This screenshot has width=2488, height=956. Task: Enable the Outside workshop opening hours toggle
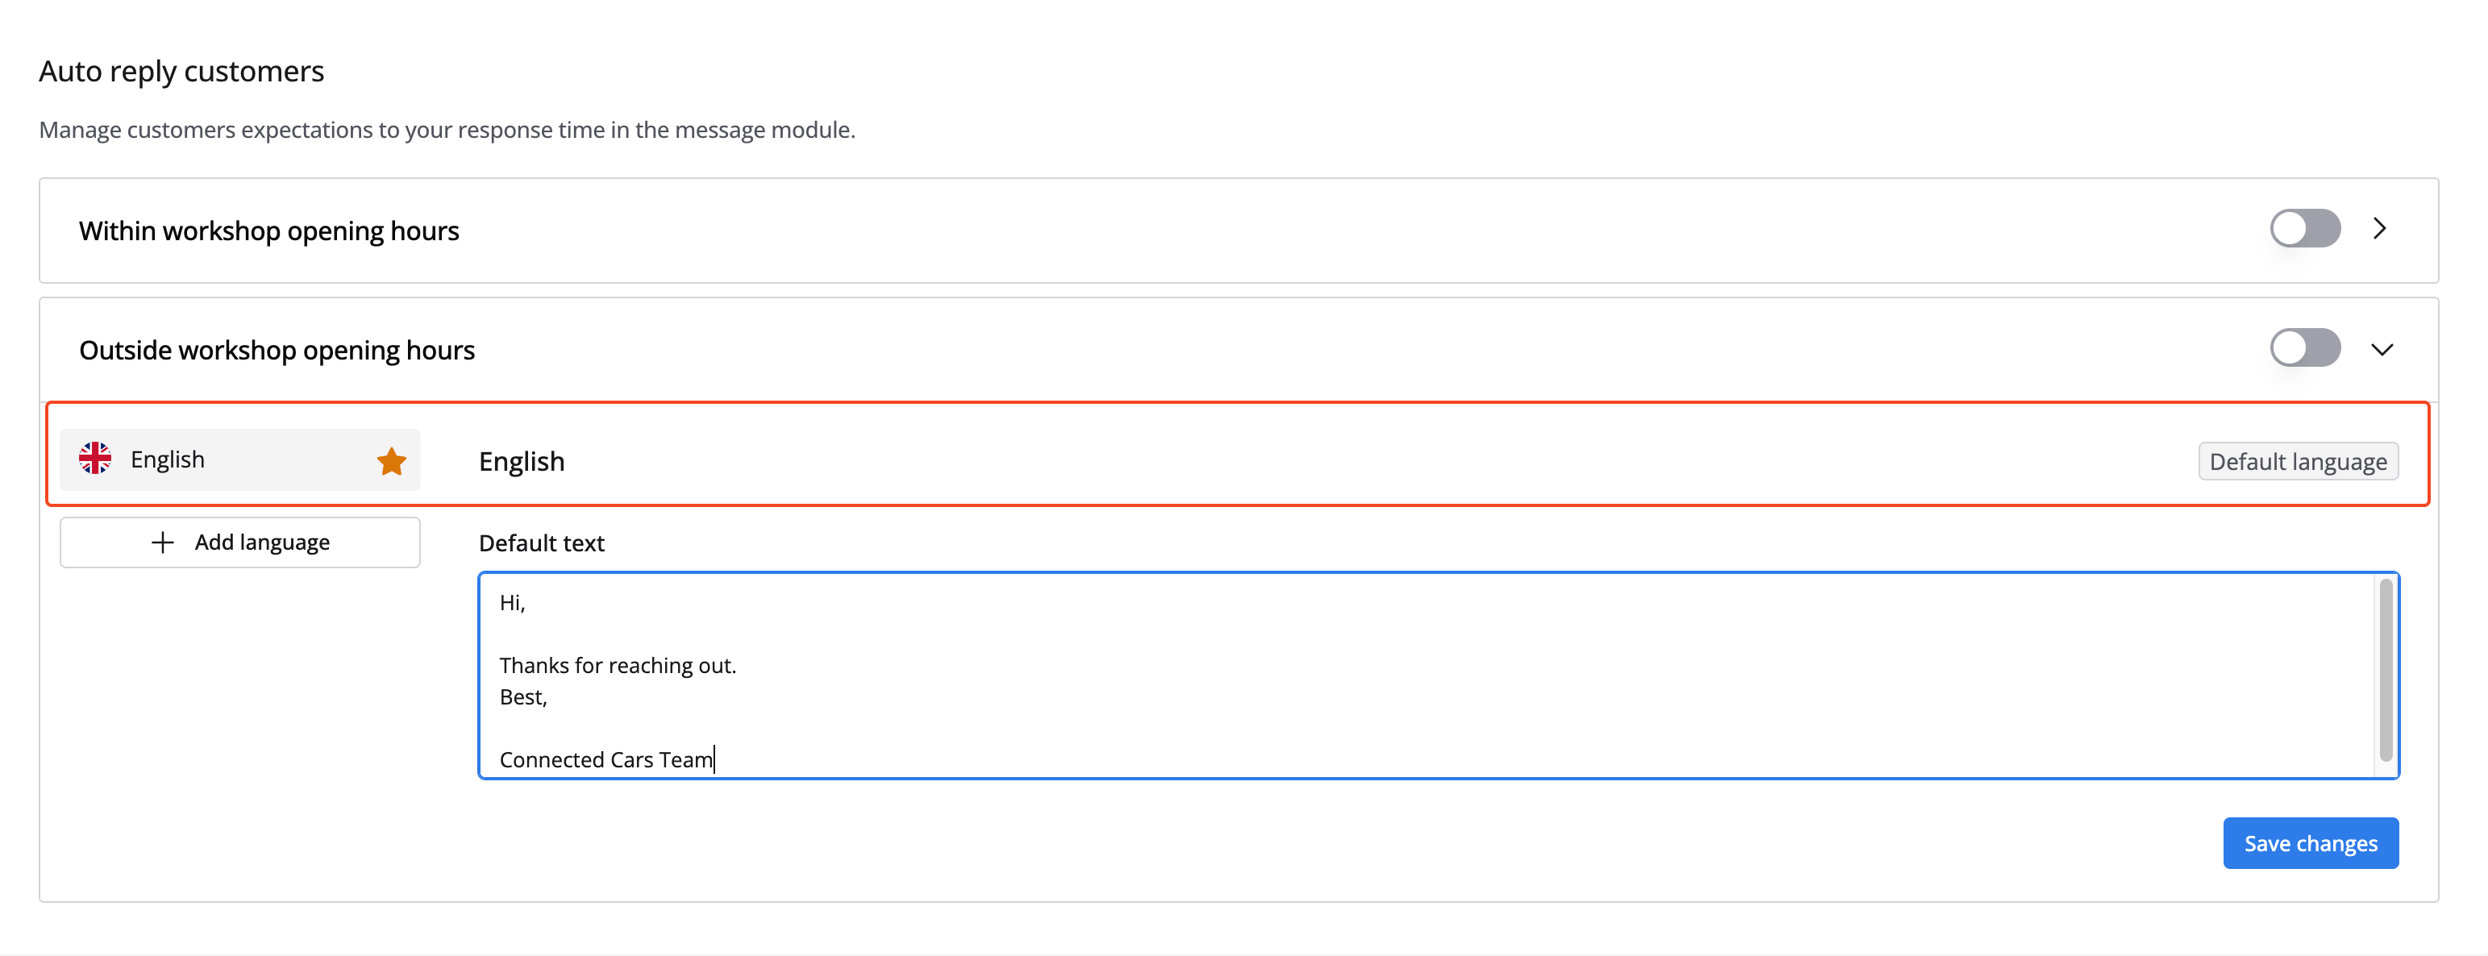pos(2304,347)
